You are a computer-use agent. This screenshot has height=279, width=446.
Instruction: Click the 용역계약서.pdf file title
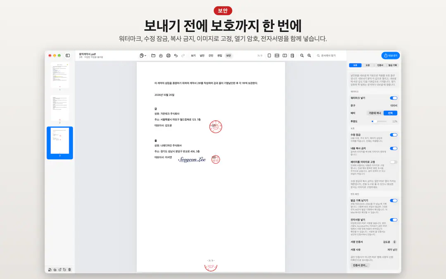[x=87, y=54]
